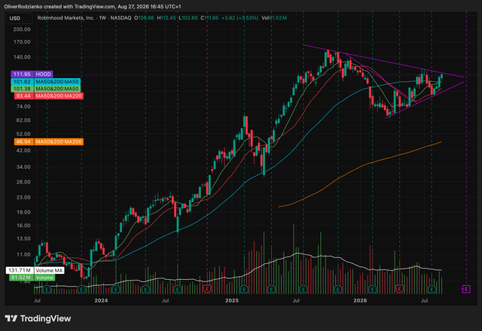Click the 2025 time axis label
The width and height of the screenshot is (482, 331).
point(231,300)
